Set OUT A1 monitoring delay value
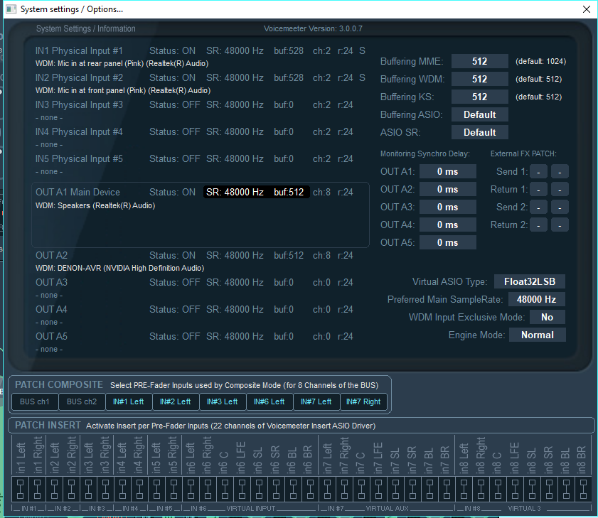Screen dimensions: 598x518 pos(448,171)
